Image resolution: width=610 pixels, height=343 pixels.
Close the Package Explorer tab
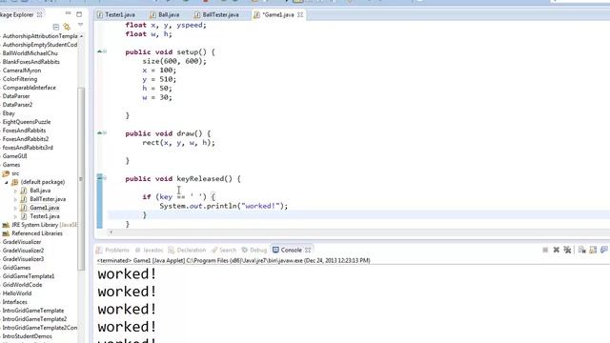(39, 15)
